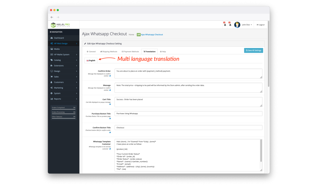Click the Logout link
318x186 pixels.
point(260,25)
